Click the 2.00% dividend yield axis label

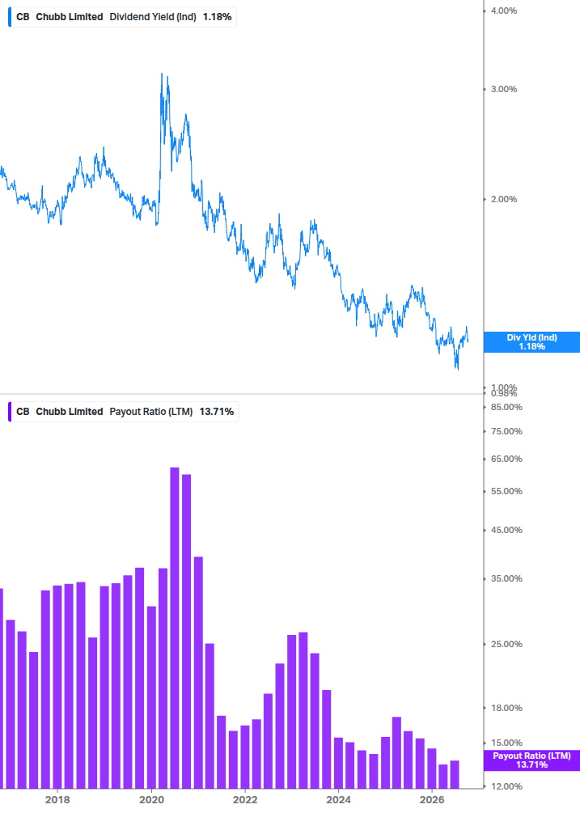click(x=504, y=199)
